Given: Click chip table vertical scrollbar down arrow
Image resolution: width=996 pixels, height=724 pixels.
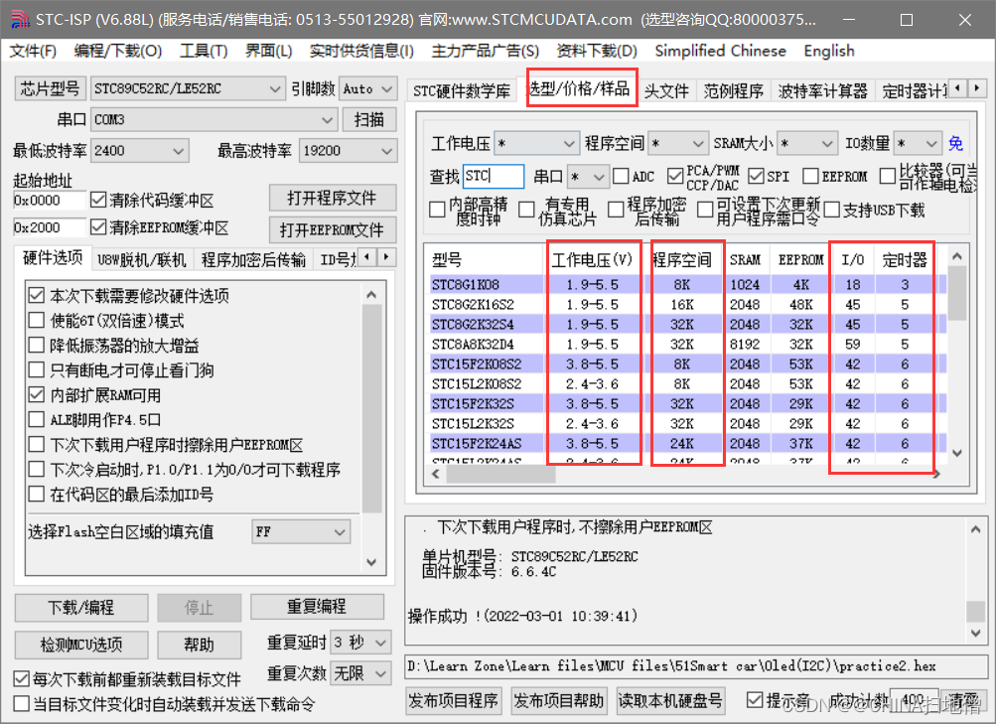Looking at the screenshot, I should [957, 454].
